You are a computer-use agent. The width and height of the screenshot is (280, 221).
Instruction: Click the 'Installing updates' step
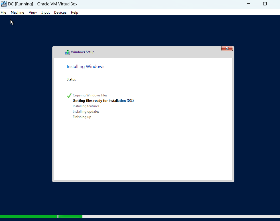[x=86, y=111]
